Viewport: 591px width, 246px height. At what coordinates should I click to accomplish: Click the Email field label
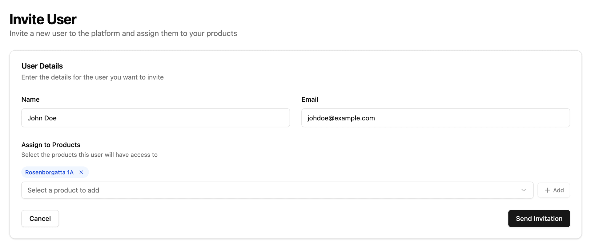click(x=310, y=100)
